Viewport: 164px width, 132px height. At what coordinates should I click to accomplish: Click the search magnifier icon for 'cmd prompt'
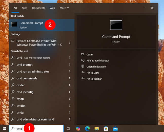coord(13,64)
